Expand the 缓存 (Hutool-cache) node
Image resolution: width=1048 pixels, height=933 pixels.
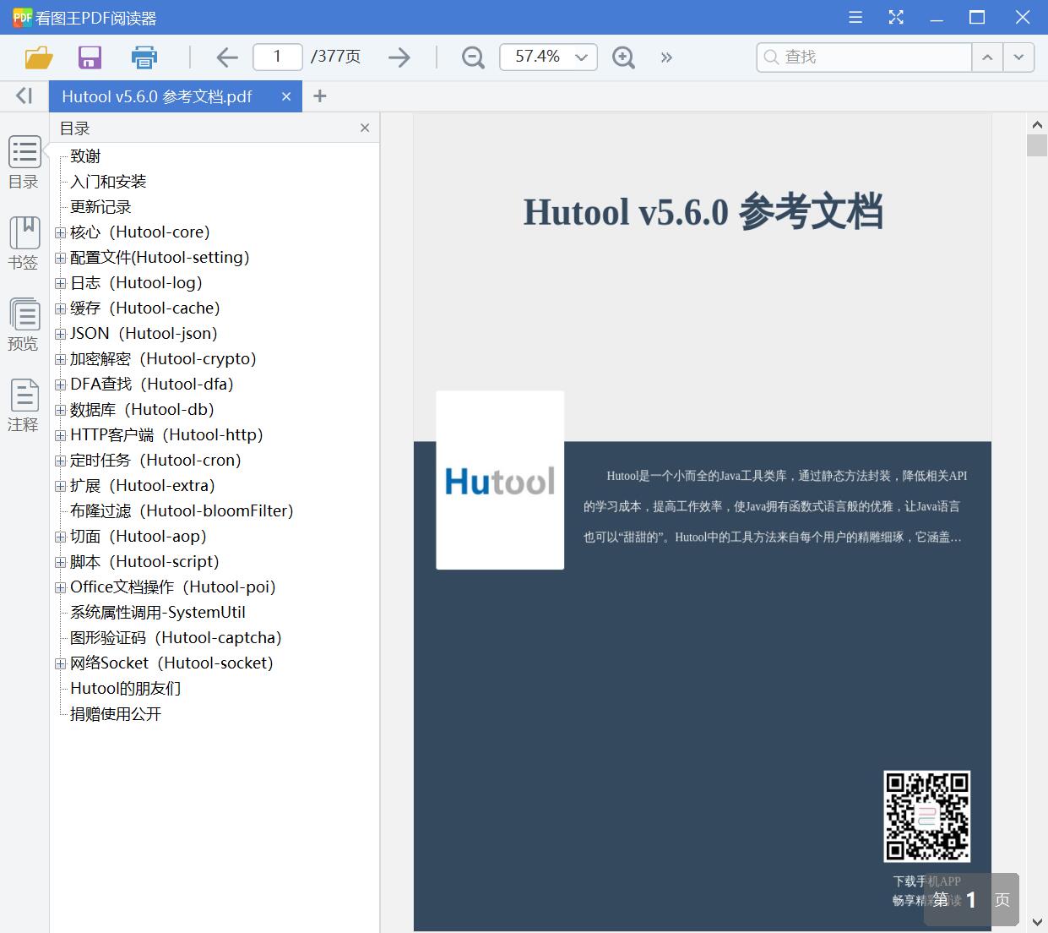point(60,308)
